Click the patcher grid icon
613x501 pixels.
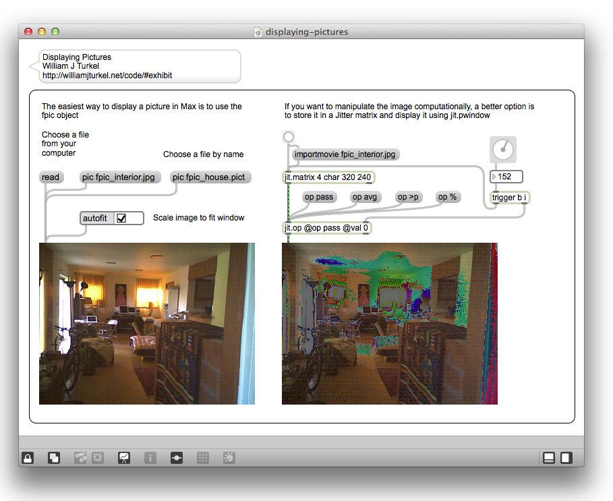point(202,458)
